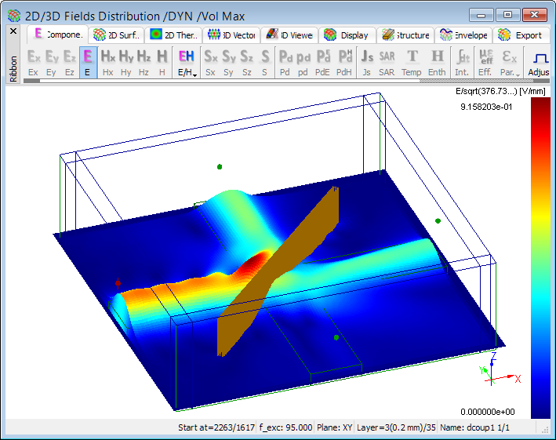Switch to the 2D Thermal tab
The width and height of the screenshot is (556, 440).
click(174, 35)
